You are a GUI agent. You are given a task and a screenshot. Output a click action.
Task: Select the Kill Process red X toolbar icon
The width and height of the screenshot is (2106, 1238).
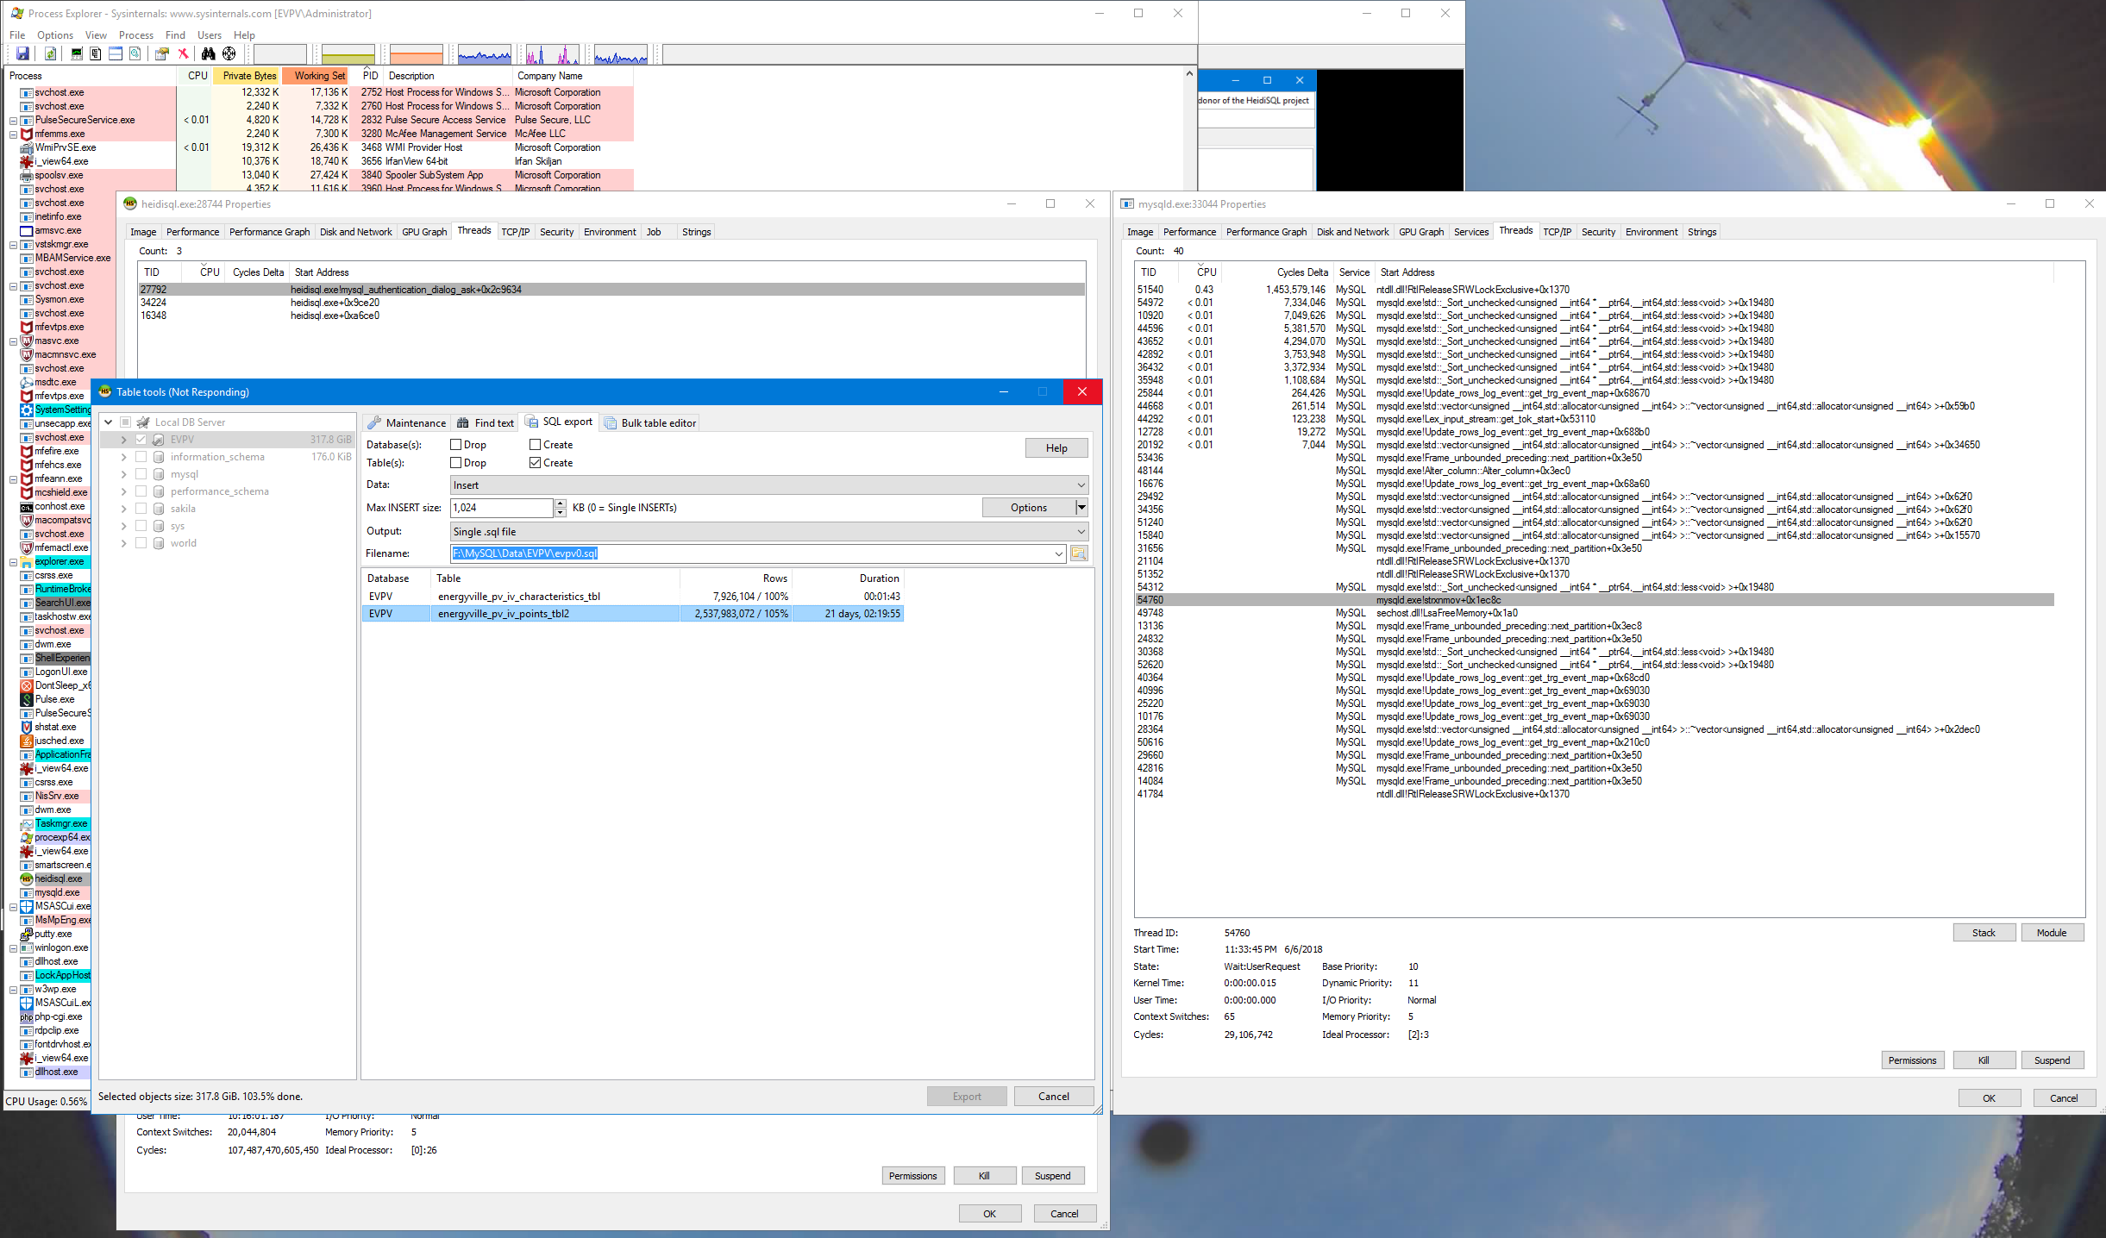pos(183,53)
